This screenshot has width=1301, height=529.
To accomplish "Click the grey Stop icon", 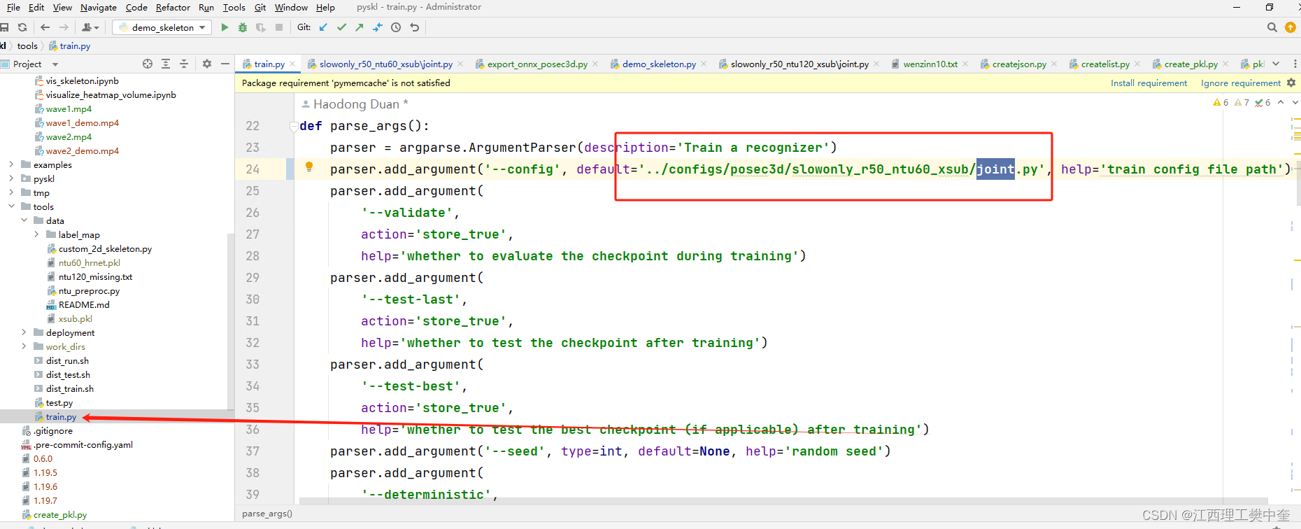I will coord(279,27).
